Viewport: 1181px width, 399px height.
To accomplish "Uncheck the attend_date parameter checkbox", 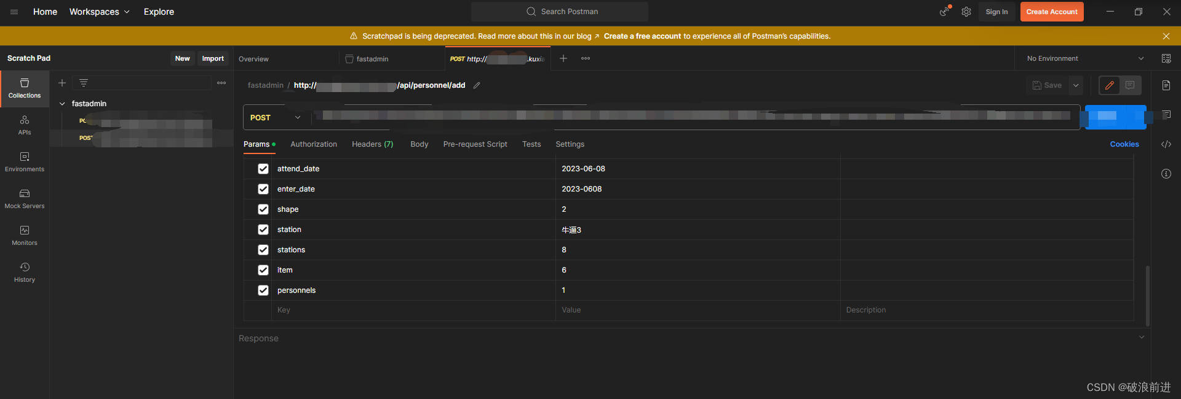I will pos(263,169).
